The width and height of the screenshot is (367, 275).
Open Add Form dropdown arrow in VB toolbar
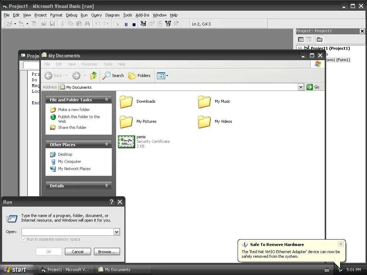coord(27,24)
